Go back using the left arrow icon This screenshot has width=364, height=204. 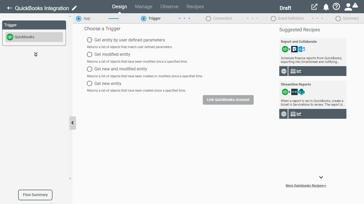[10, 8]
